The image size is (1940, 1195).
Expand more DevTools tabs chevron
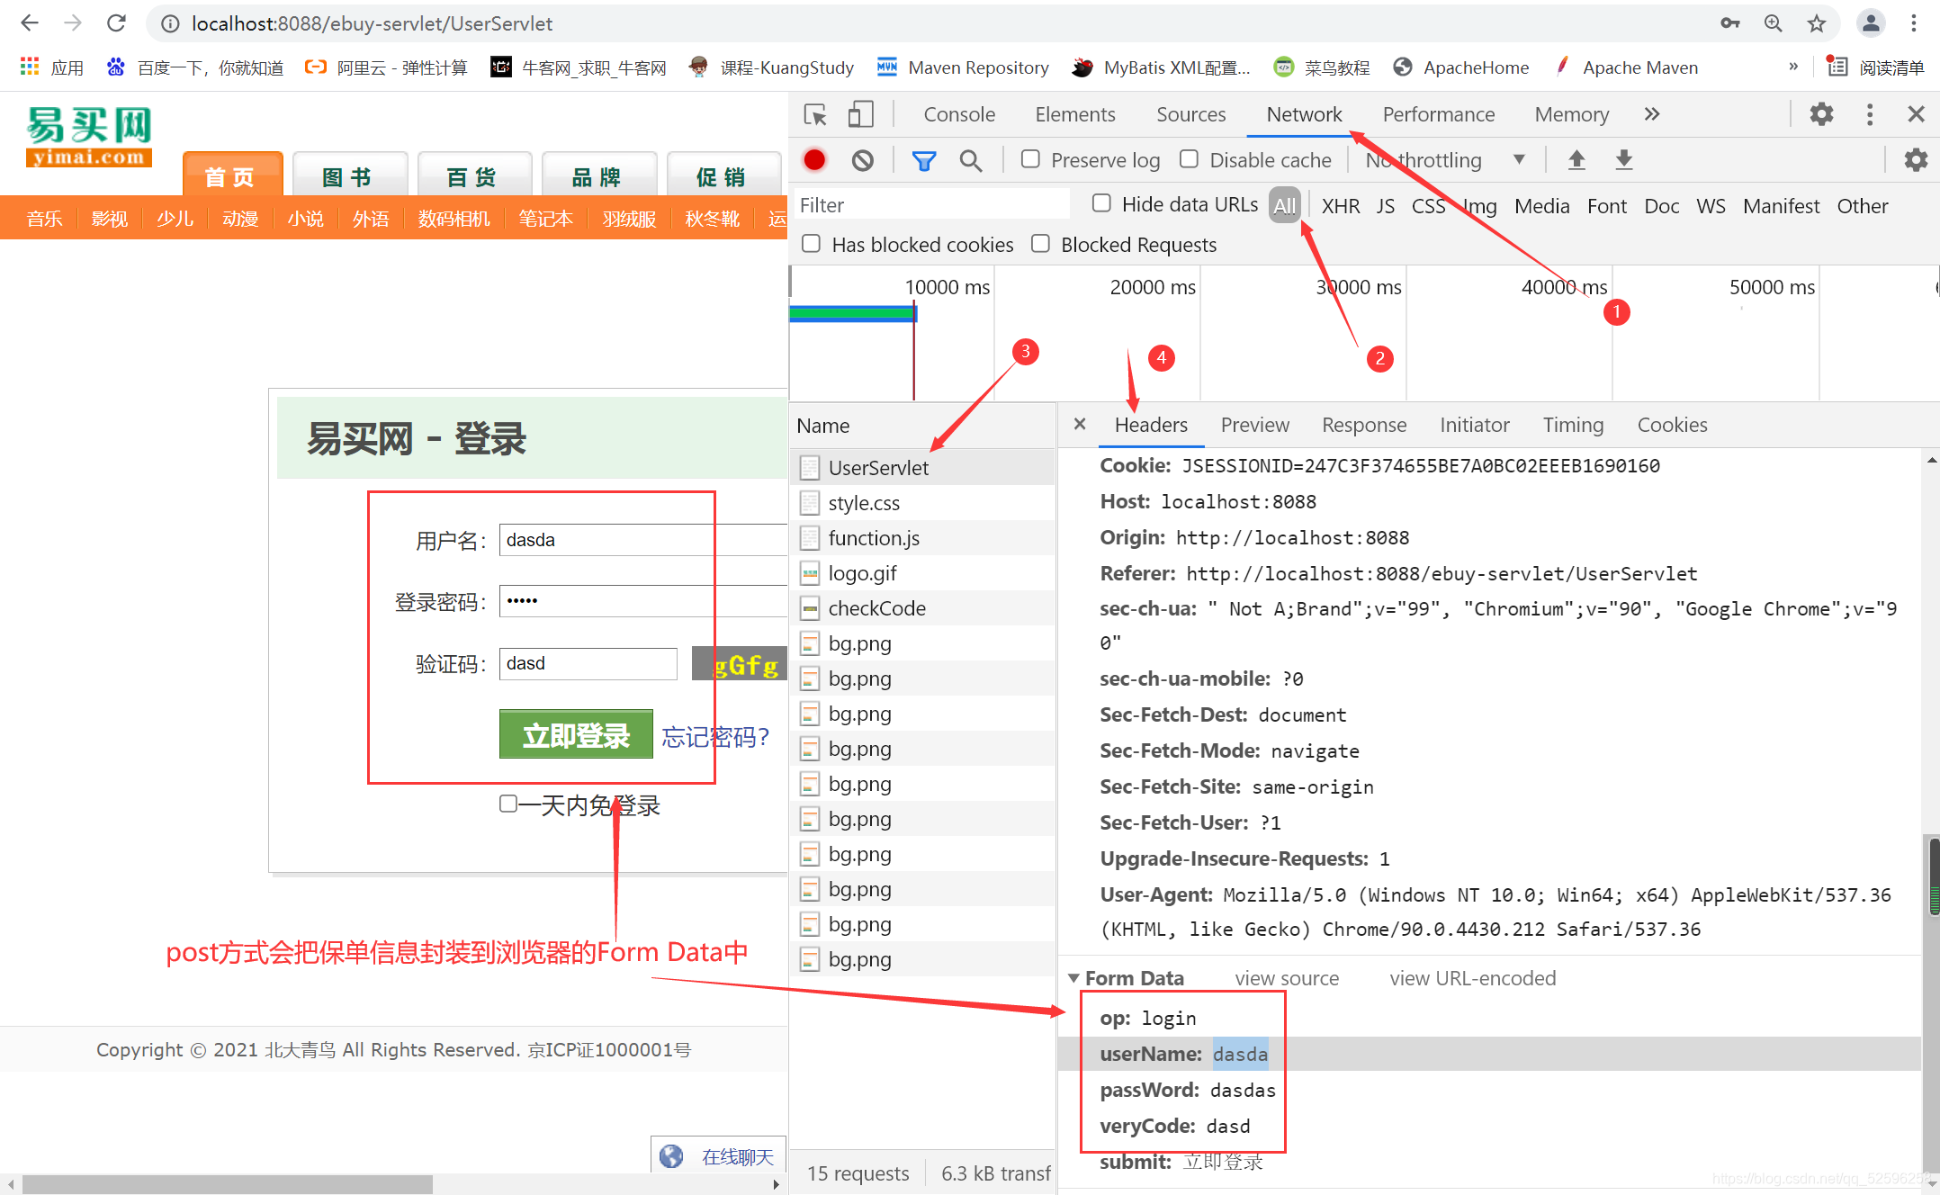coord(1651,114)
